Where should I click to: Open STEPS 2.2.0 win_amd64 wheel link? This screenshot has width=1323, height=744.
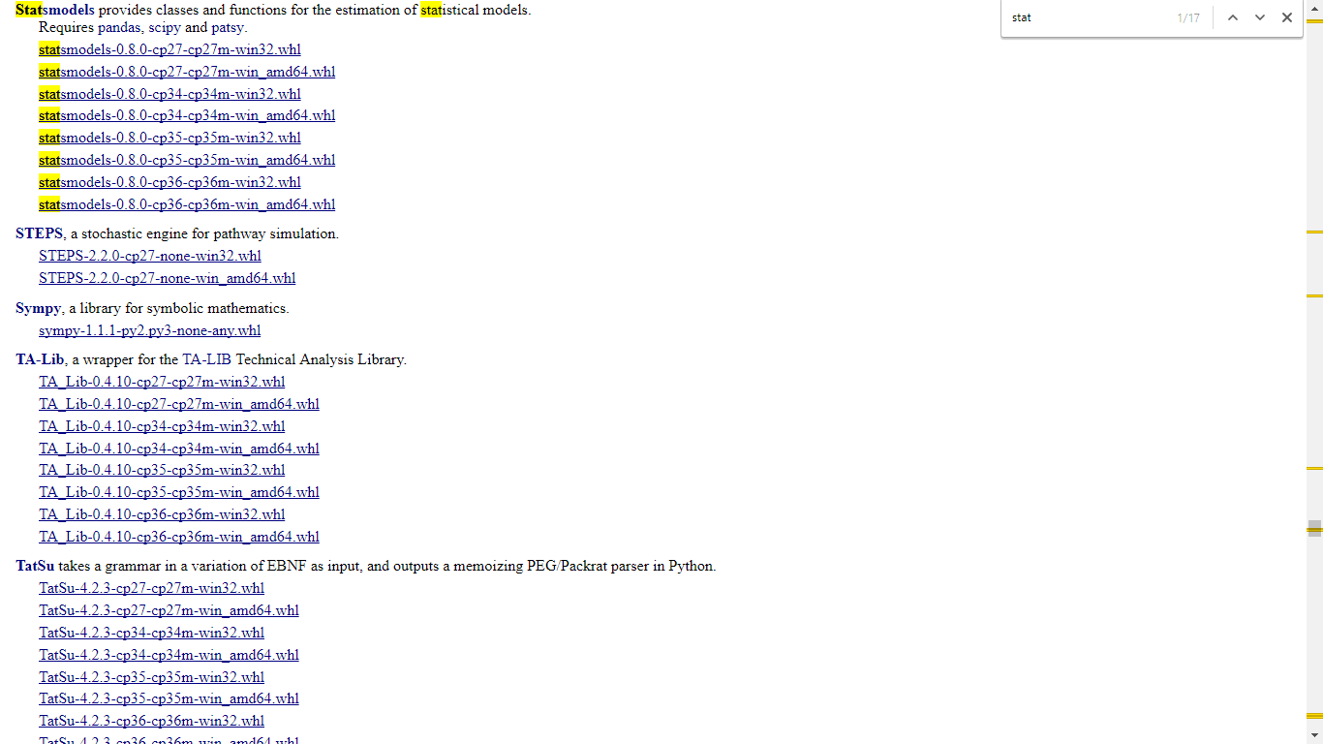point(167,278)
